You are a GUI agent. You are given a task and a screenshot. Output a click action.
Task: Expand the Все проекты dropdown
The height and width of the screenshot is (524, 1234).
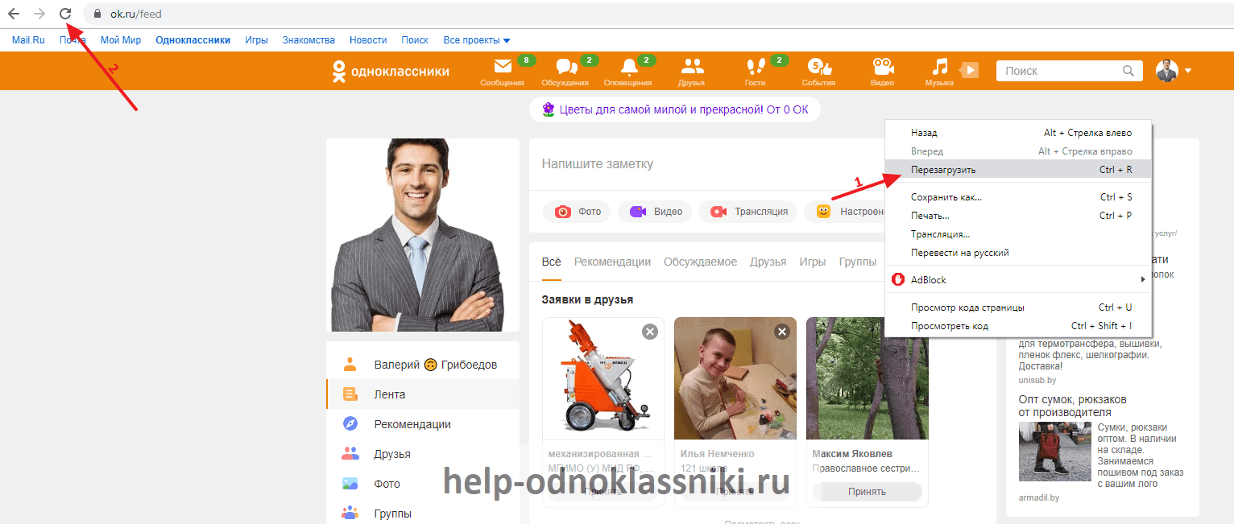[477, 40]
